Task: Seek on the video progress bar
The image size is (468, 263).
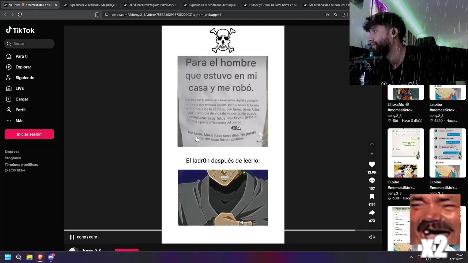Action: point(223,230)
